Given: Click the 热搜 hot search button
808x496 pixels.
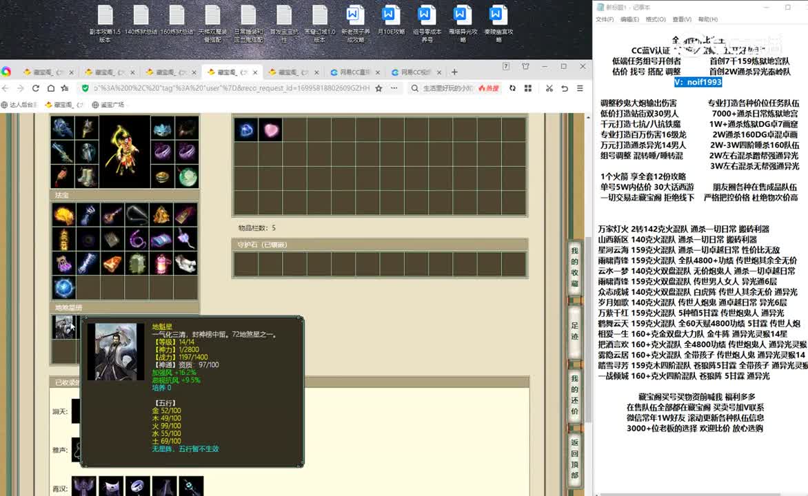Looking at the screenshot, I should pos(489,89).
